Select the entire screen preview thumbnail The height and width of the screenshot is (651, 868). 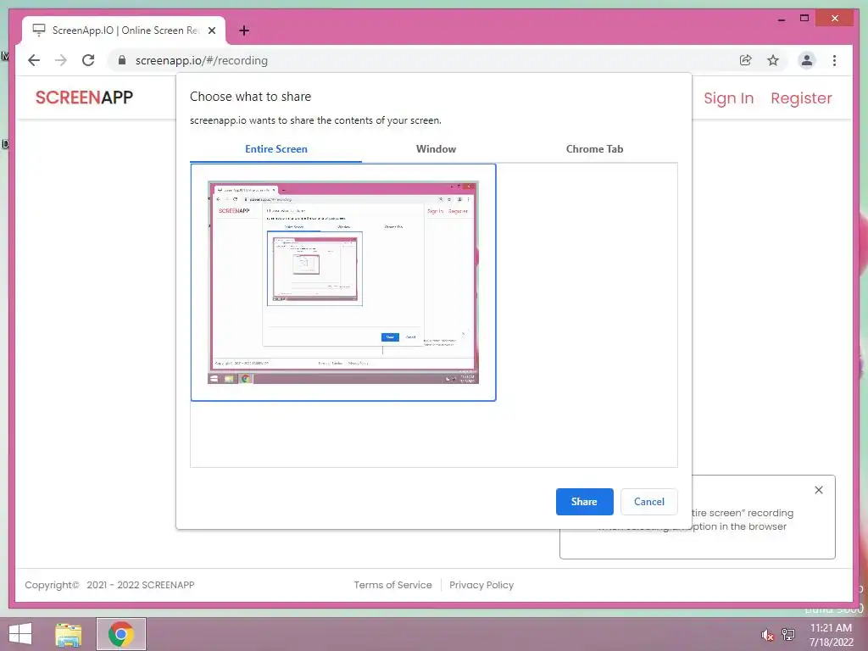tap(343, 282)
